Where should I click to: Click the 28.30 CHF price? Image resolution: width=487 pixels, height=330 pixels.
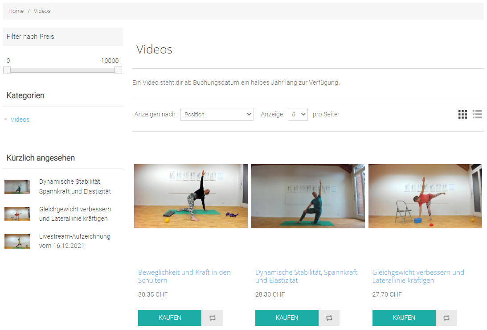click(x=270, y=294)
